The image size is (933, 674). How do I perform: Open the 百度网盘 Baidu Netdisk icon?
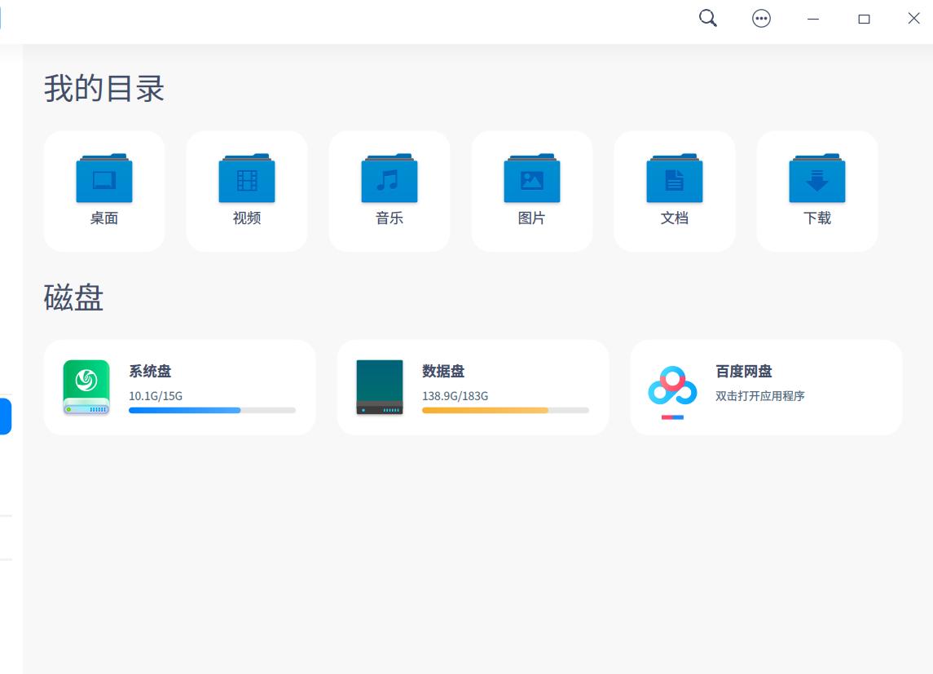(x=673, y=387)
